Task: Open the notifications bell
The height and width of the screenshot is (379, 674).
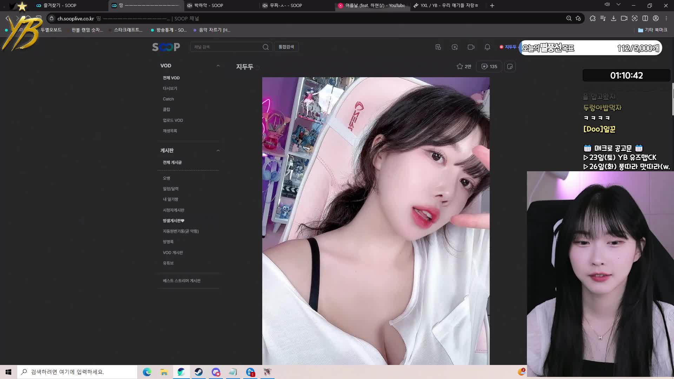Action: (487, 47)
